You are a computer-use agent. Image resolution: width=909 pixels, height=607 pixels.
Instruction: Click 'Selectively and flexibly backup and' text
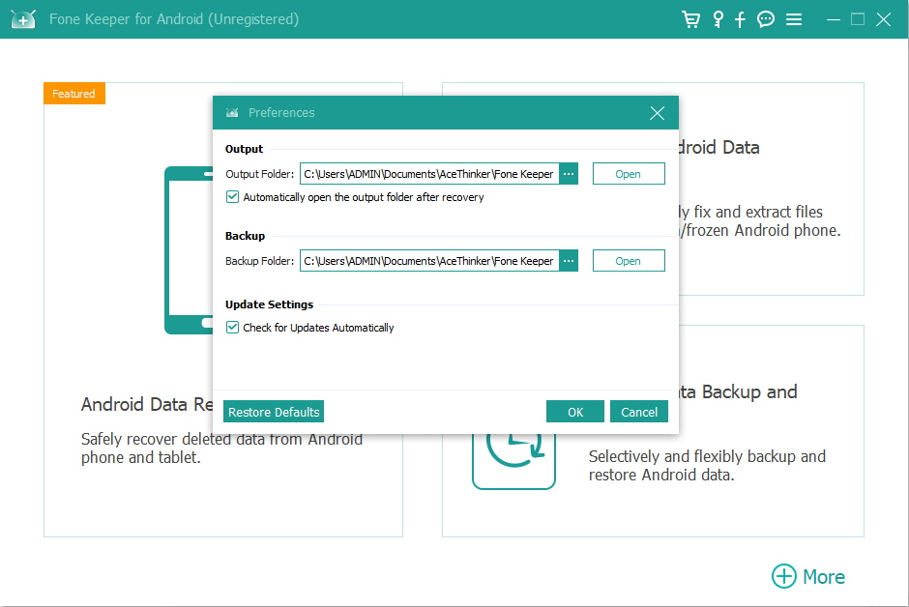[707, 456]
